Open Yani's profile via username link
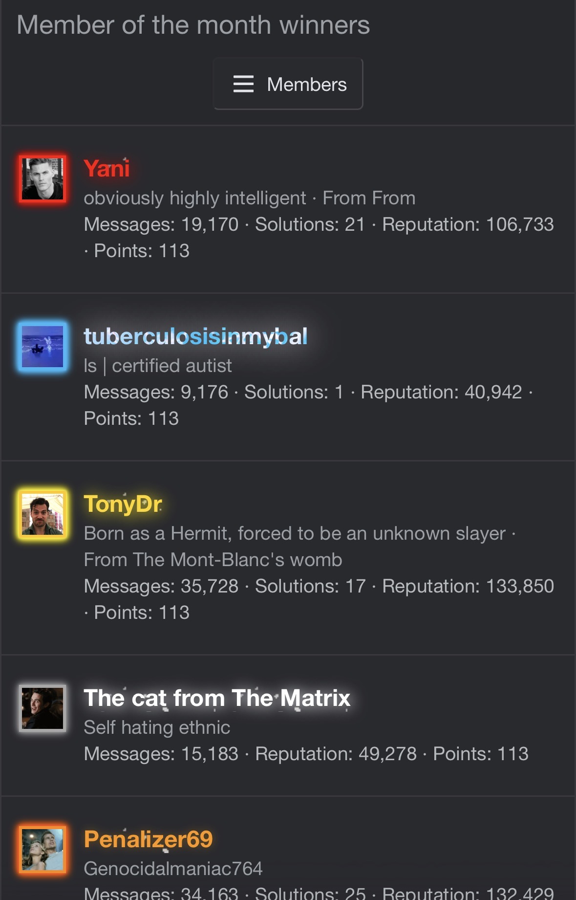The height and width of the screenshot is (900, 576). 107,169
